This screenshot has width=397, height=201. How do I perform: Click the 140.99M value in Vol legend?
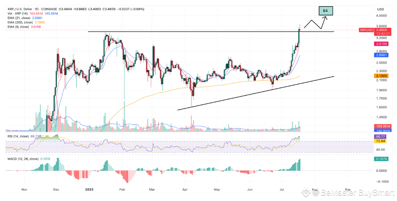coord(52,13)
